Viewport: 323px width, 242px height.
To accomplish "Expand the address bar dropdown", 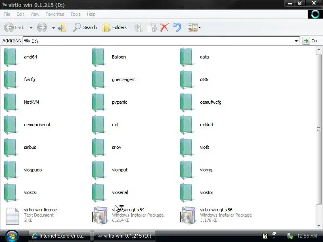I will (x=296, y=41).
